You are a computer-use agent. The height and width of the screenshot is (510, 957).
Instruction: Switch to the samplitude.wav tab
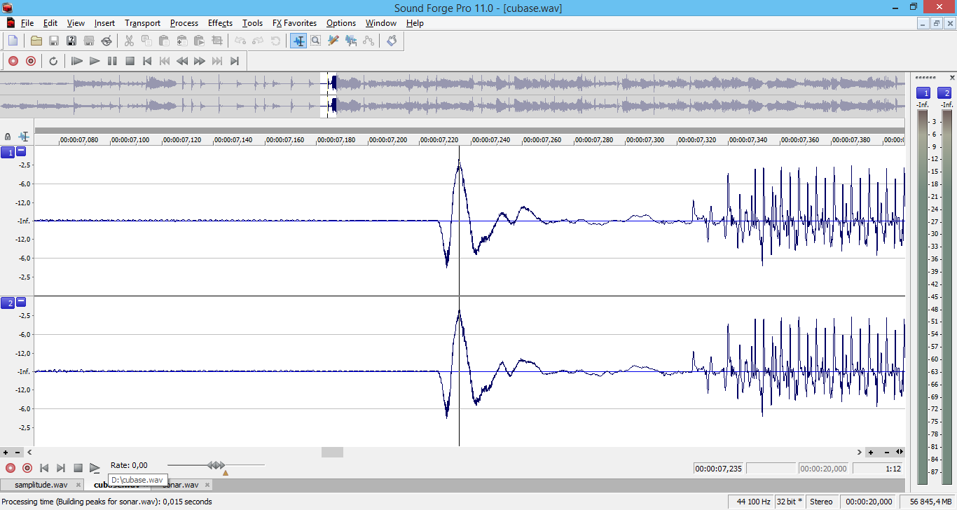41,485
